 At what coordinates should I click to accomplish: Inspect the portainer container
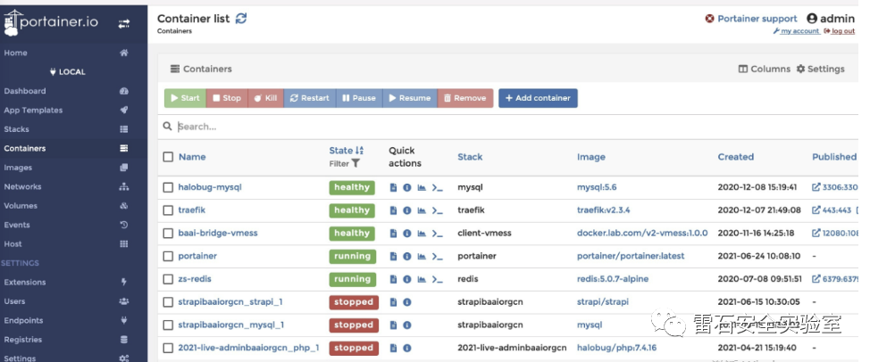point(406,256)
